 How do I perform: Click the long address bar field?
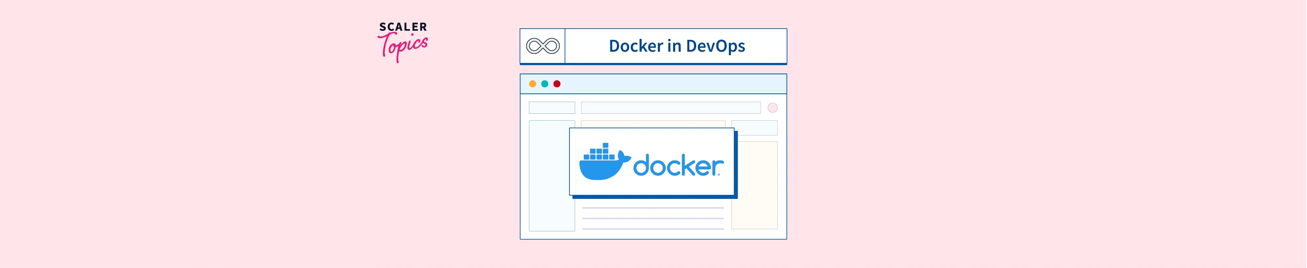pos(670,108)
